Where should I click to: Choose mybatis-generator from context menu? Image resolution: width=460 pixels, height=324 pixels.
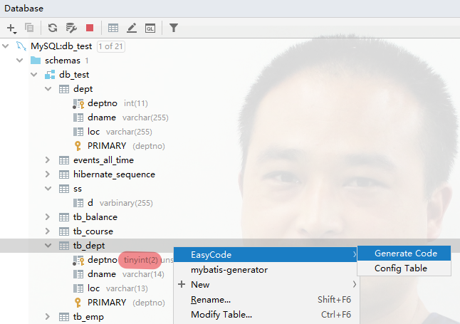266,269
